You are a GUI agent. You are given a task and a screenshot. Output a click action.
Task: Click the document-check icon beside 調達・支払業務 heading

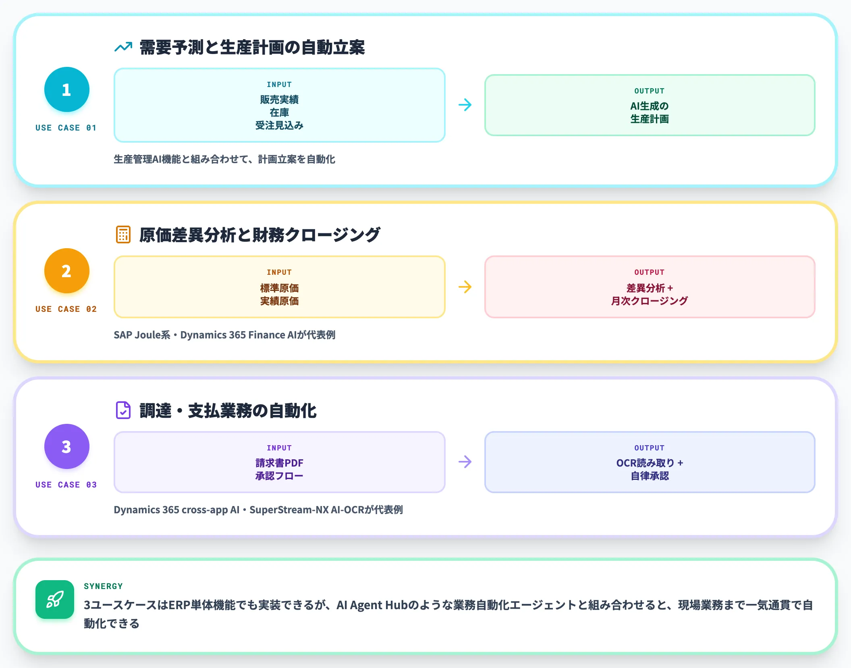click(123, 410)
